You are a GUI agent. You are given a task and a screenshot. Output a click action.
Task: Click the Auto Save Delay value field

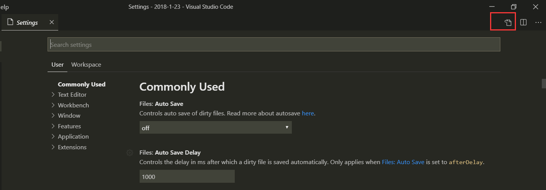pyautogui.click(x=187, y=177)
